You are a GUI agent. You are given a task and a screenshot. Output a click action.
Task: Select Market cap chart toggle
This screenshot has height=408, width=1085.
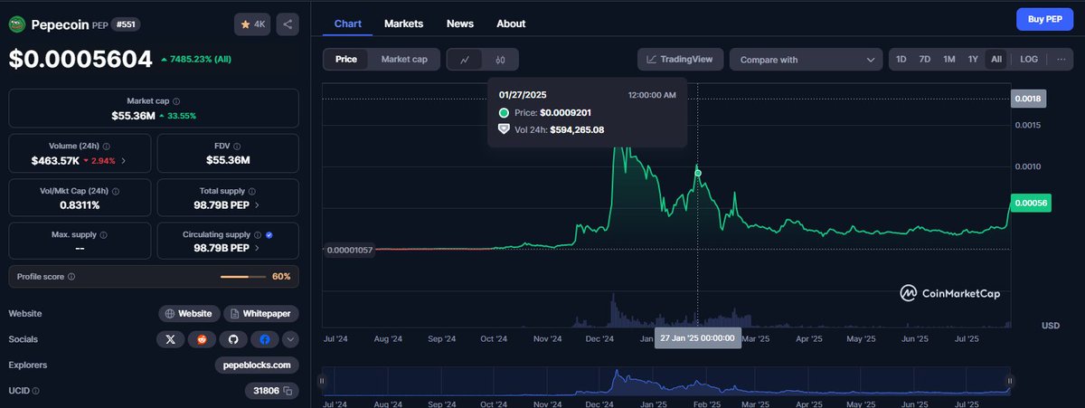404,59
